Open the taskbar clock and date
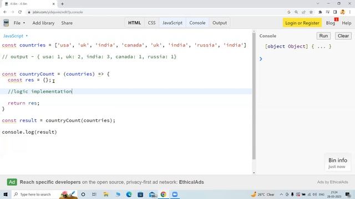The image size is (355, 199). point(334,194)
